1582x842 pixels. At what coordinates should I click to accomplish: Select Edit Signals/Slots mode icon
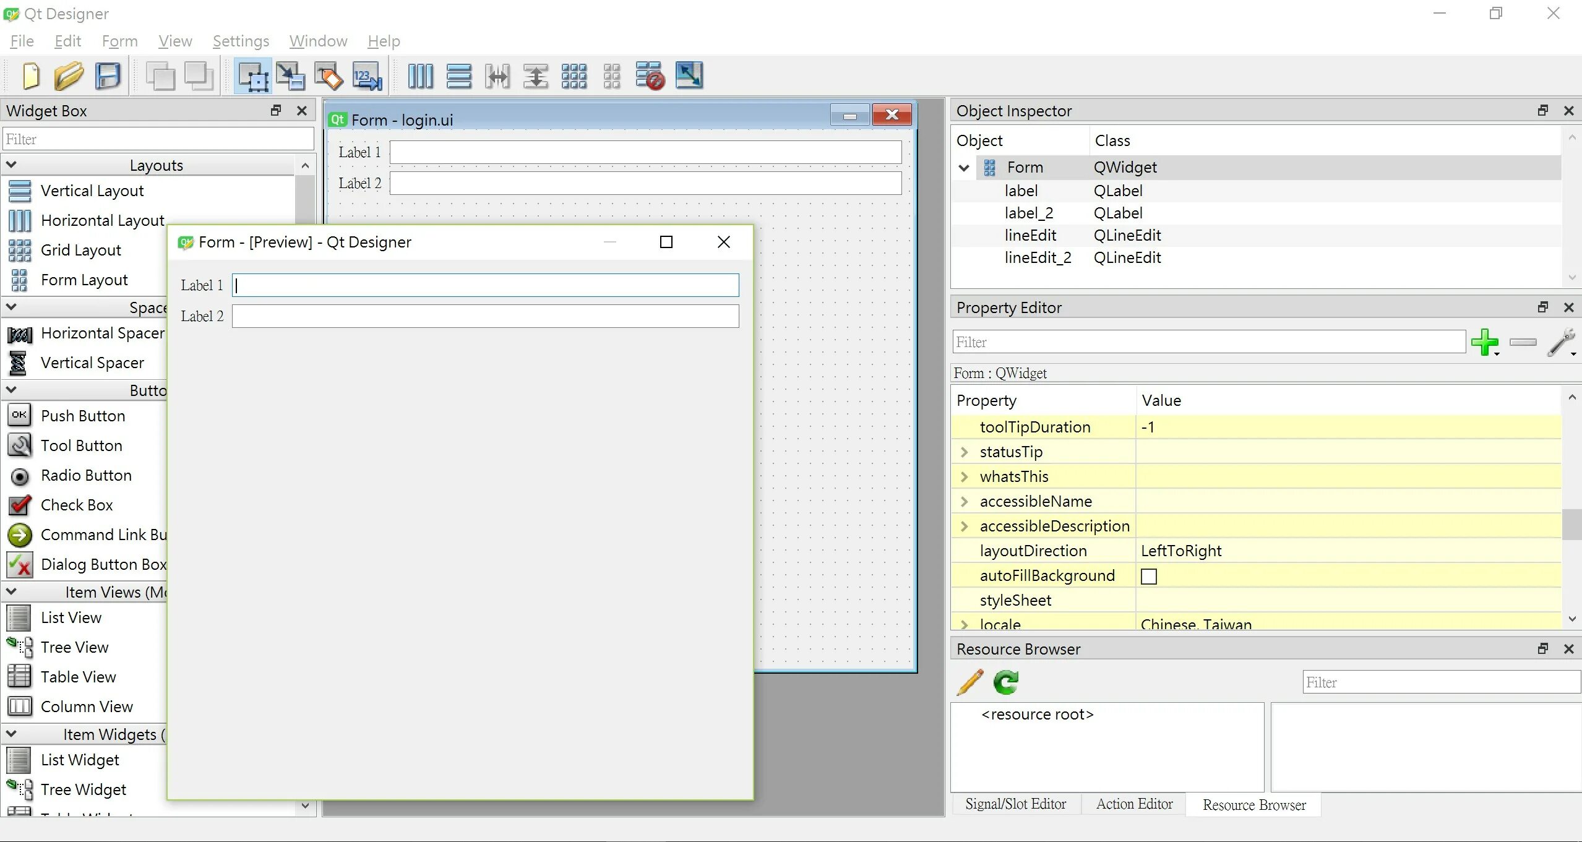290,76
